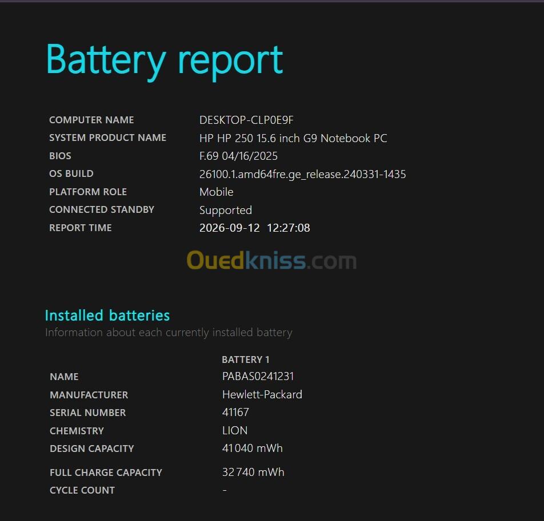Click the "Installed batteries" section heading
The height and width of the screenshot is (521, 544).
click(107, 316)
